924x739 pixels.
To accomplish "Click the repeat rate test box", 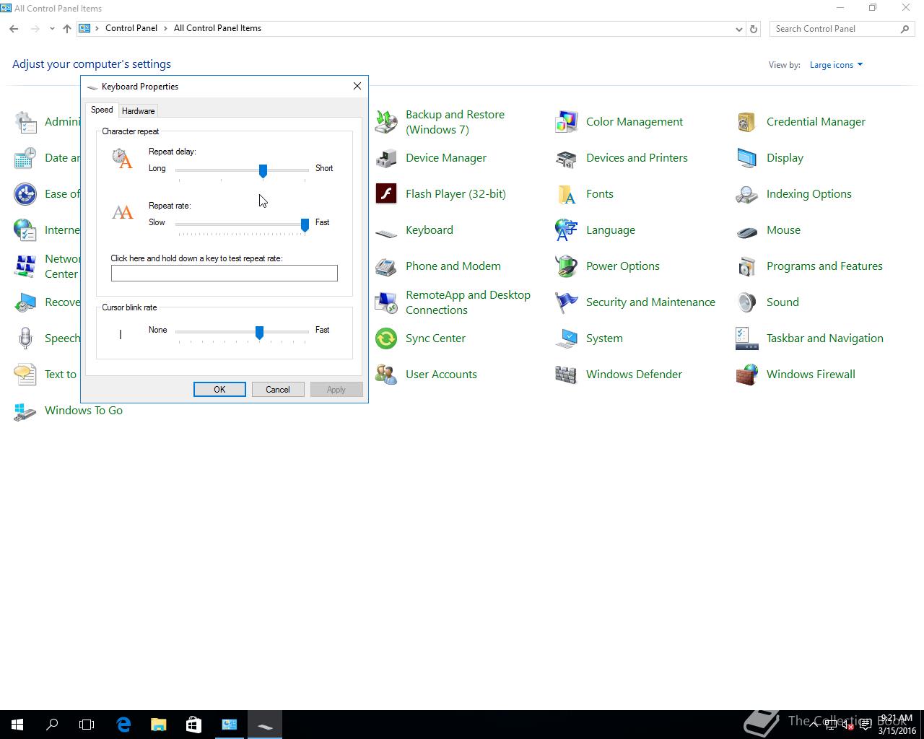I will 225,273.
